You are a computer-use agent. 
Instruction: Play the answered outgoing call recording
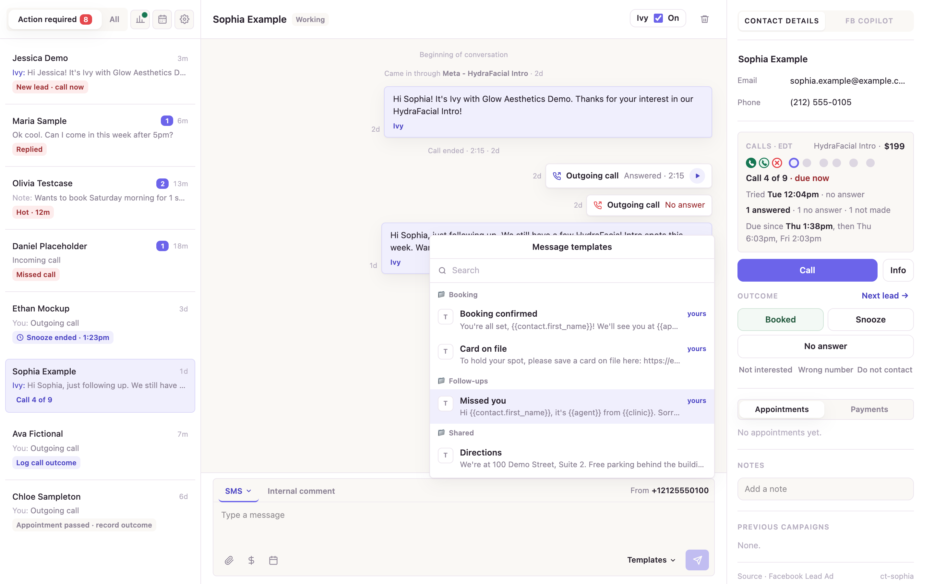697,176
